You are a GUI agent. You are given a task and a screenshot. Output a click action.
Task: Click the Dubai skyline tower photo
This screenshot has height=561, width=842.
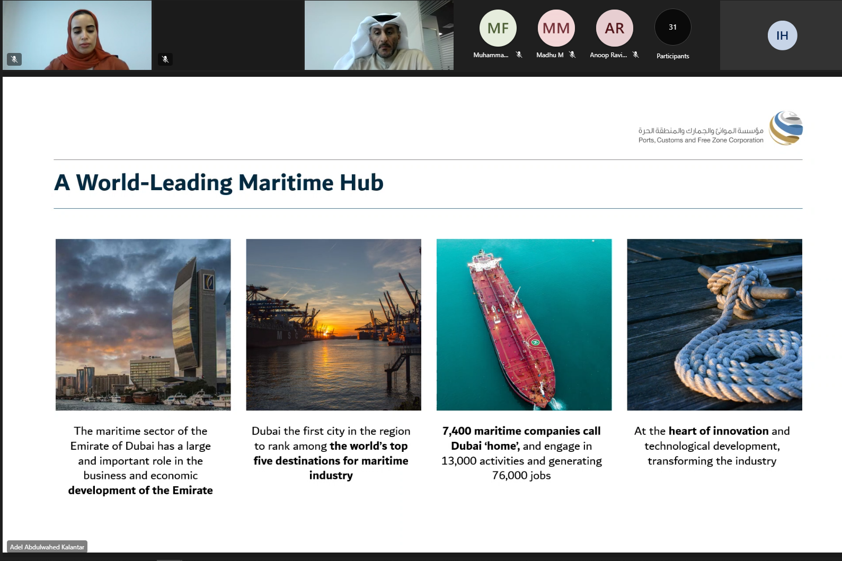click(x=143, y=324)
